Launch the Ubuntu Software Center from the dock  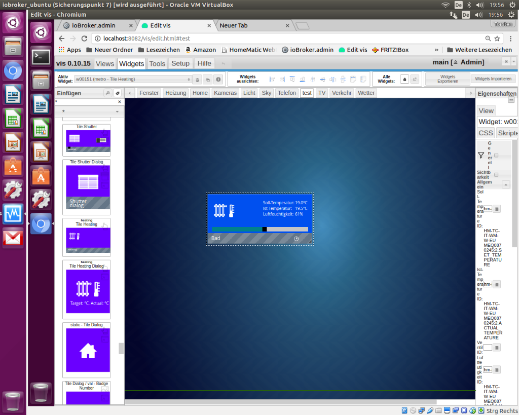point(13,165)
